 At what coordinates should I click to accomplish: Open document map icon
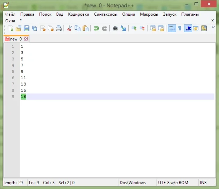[x=204, y=28]
